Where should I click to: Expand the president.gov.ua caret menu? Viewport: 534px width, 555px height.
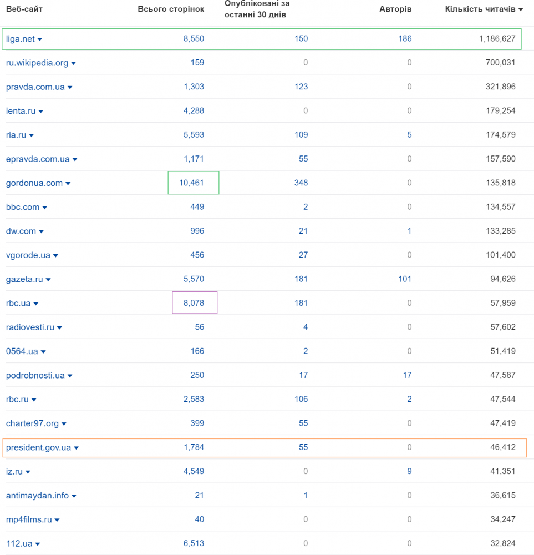(x=77, y=448)
